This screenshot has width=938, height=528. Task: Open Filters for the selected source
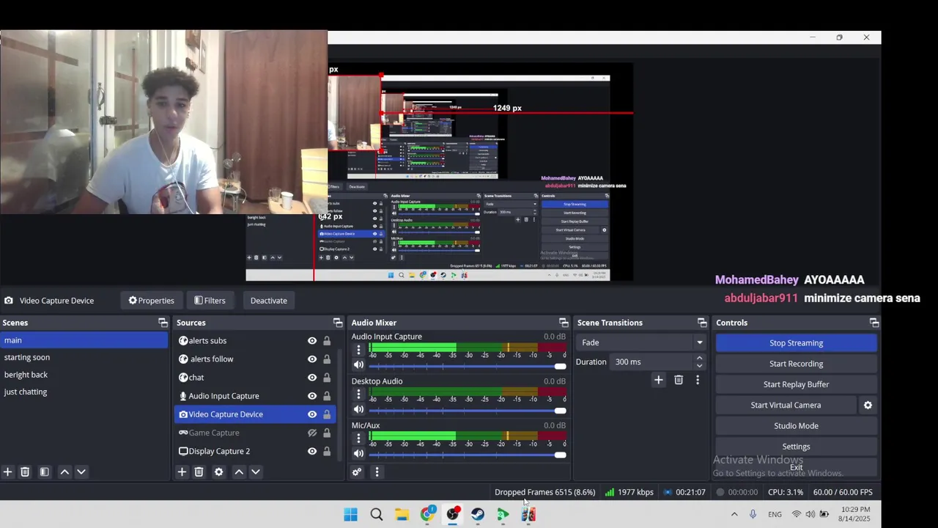pos(210,301)
